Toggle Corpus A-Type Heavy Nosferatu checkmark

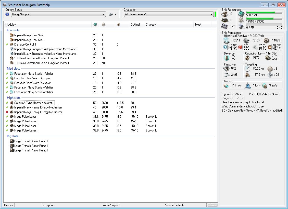tap(7, 103)
